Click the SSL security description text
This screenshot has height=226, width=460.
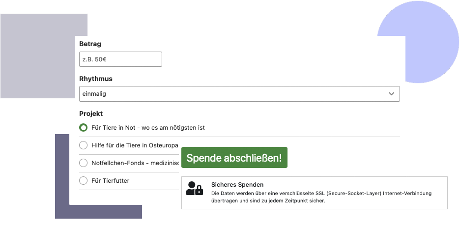tap(321, 198)
